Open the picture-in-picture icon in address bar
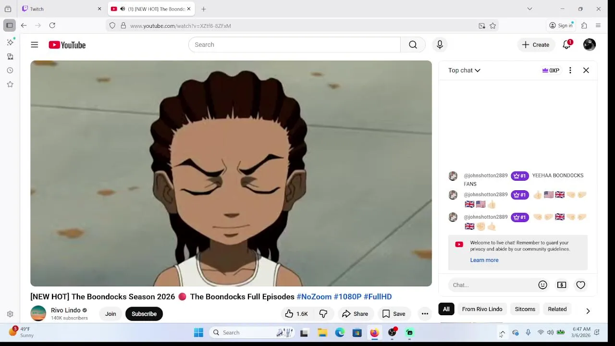Viewport: 615px width, 346px height. [482, 26]
